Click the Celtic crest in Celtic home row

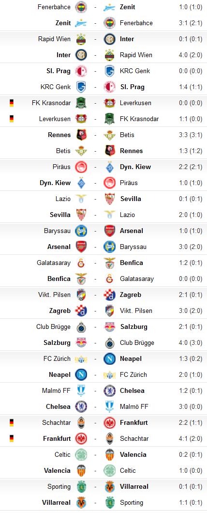(81, 454)
